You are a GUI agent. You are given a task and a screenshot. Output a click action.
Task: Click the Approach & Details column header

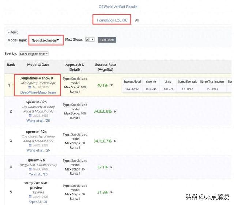click(x=75, y=67)
